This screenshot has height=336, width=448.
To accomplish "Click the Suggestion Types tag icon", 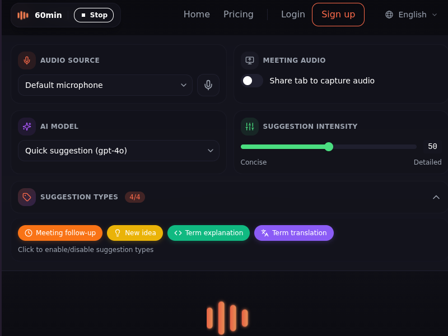I will point(27,197).
